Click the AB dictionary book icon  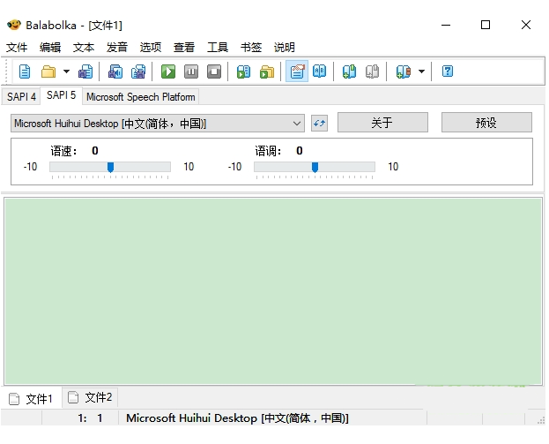(x=319, y=71)
